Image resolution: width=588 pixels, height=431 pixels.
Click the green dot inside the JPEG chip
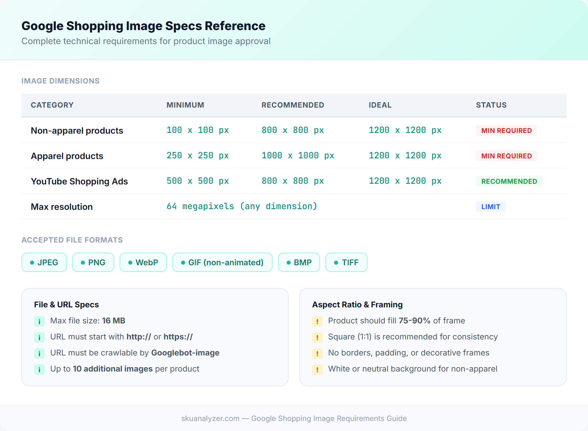(x=32, y=263)
